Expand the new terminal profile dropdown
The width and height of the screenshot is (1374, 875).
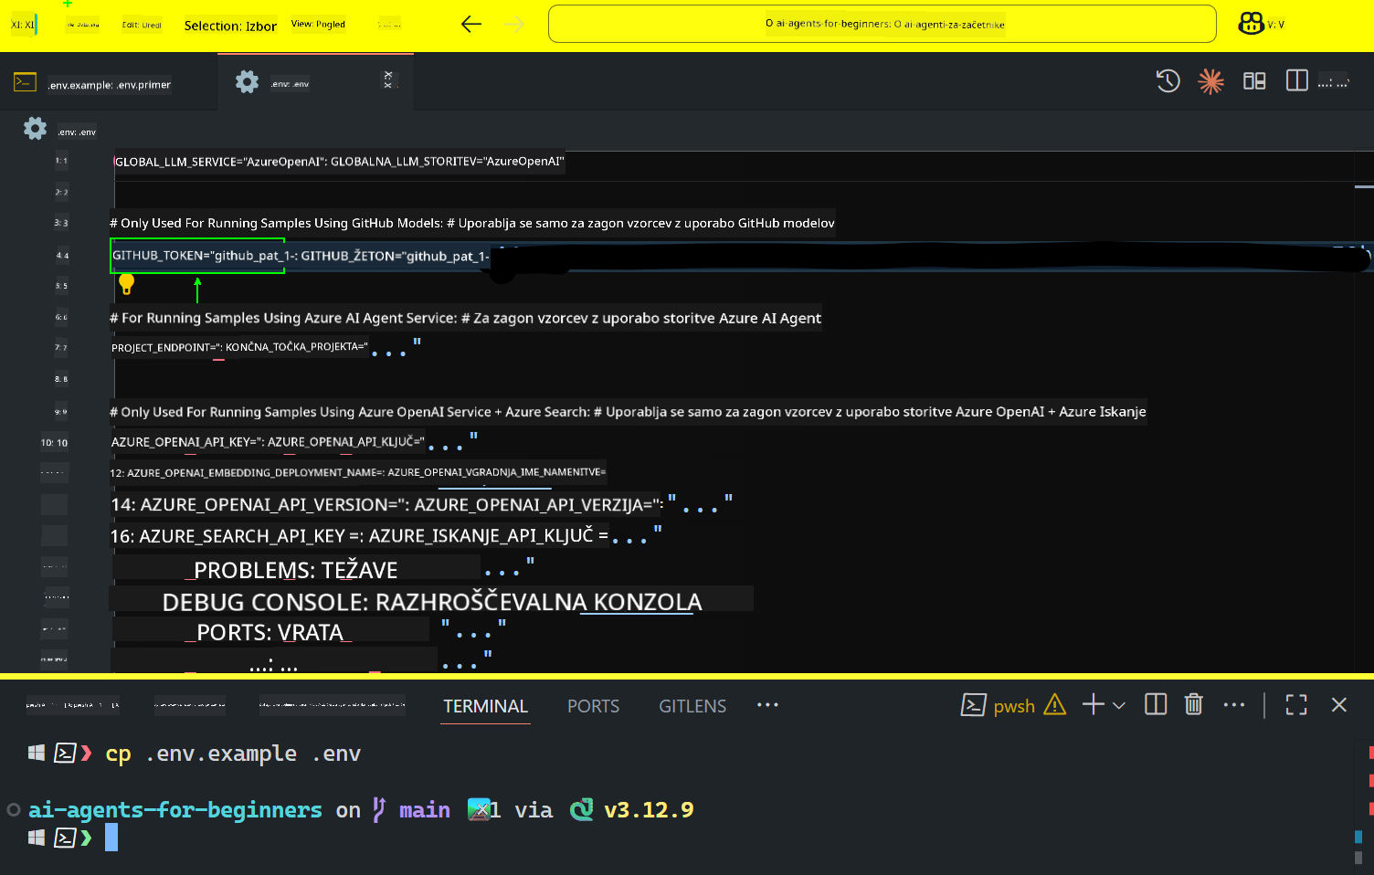1119,705
